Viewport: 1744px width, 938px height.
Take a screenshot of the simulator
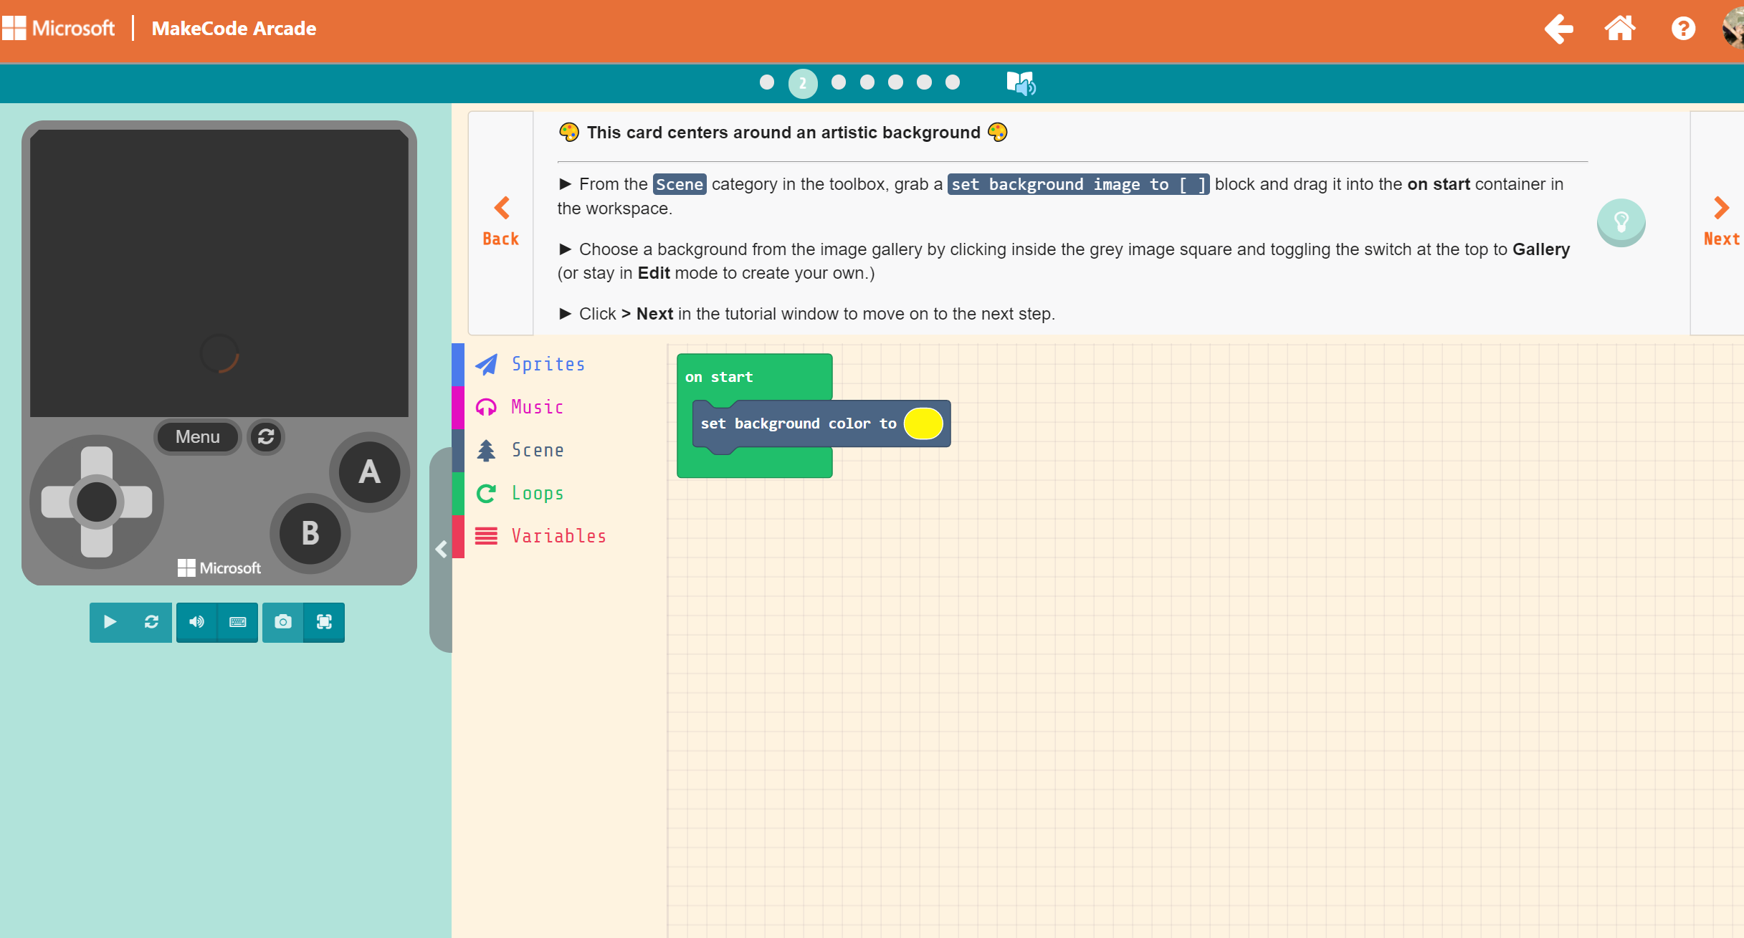(282, 622)
